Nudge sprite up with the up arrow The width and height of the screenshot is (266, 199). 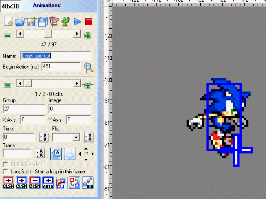point(86,149)
